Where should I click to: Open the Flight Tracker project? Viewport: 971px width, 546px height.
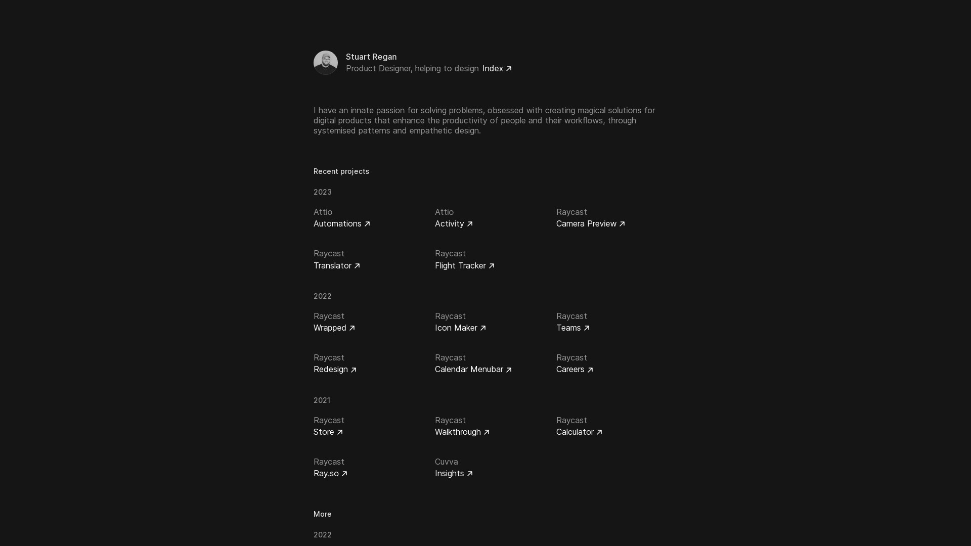click(460, 265)
